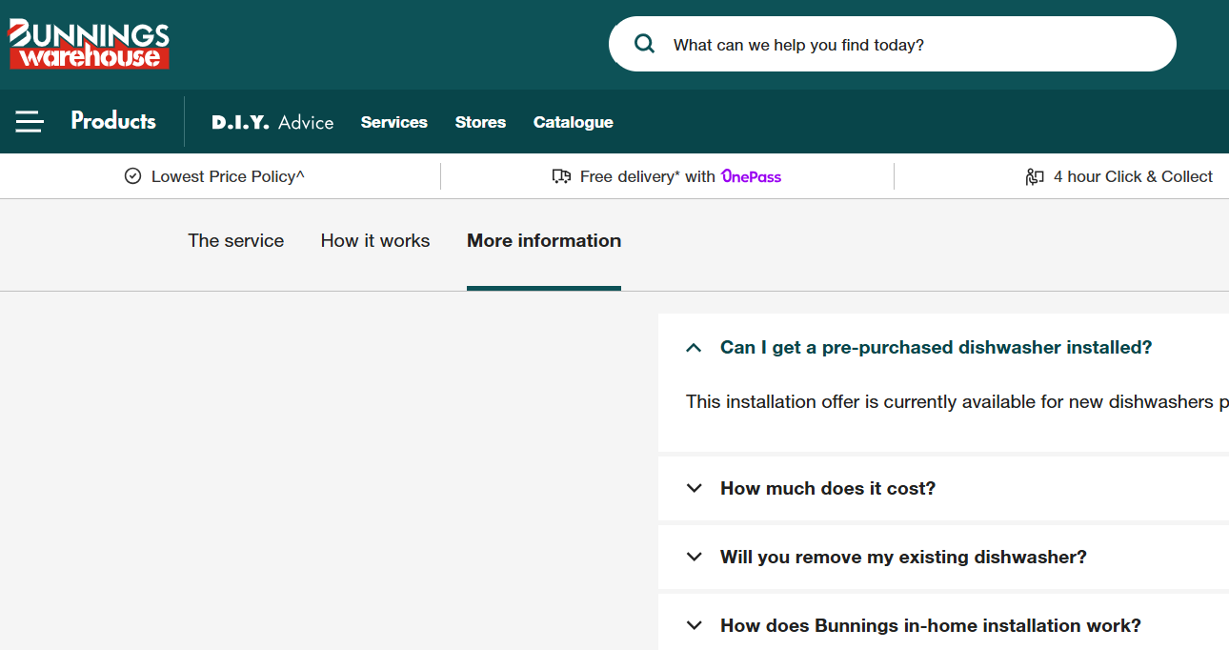Screen dimensions: 1229x650
Task: Click the delivery truck icon
Action: [x=561, y=176]
